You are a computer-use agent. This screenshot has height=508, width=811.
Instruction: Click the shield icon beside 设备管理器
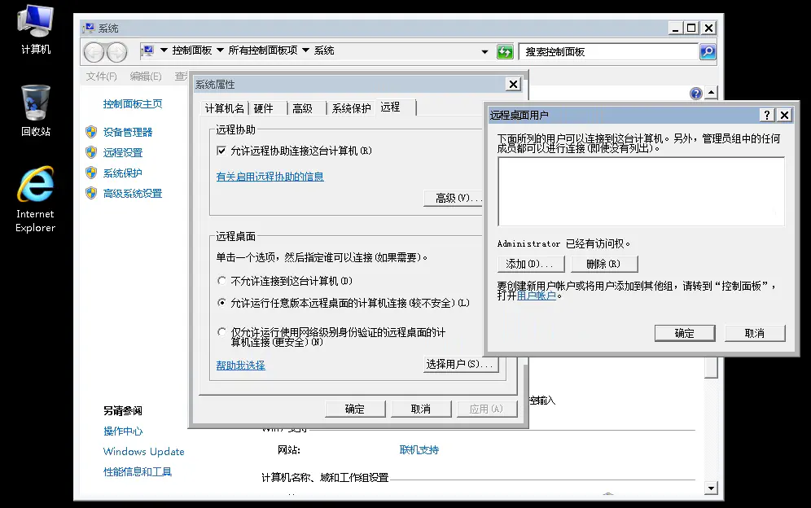tap(90, 132)
